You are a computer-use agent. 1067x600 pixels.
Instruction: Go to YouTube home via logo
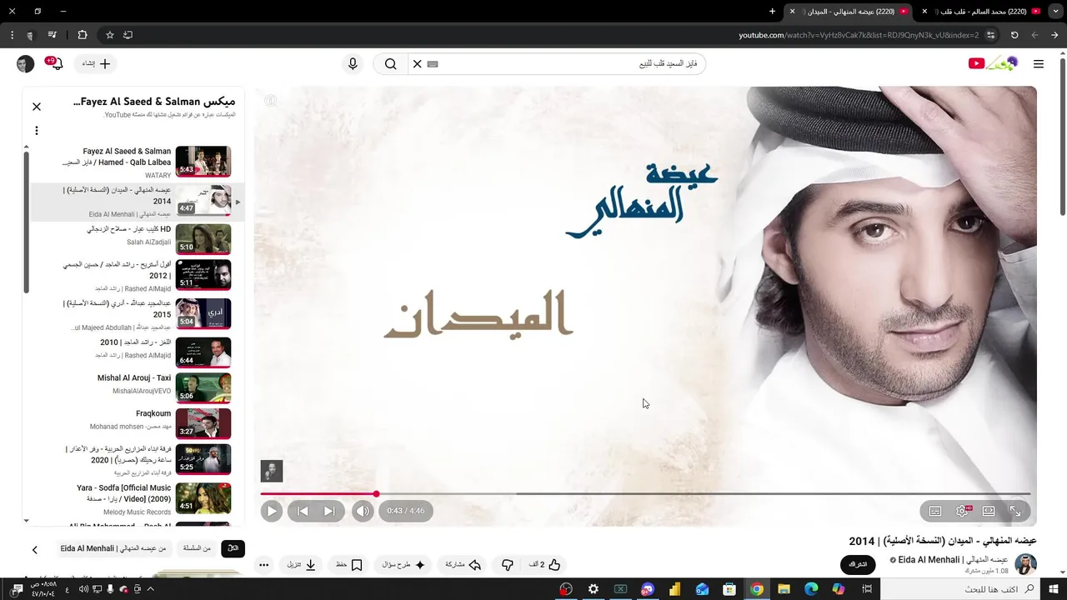pyautogui.click(x=993, y=63)
